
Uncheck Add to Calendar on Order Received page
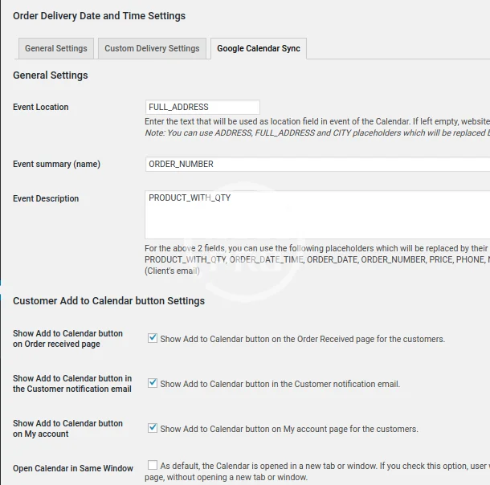coord(153,339)
